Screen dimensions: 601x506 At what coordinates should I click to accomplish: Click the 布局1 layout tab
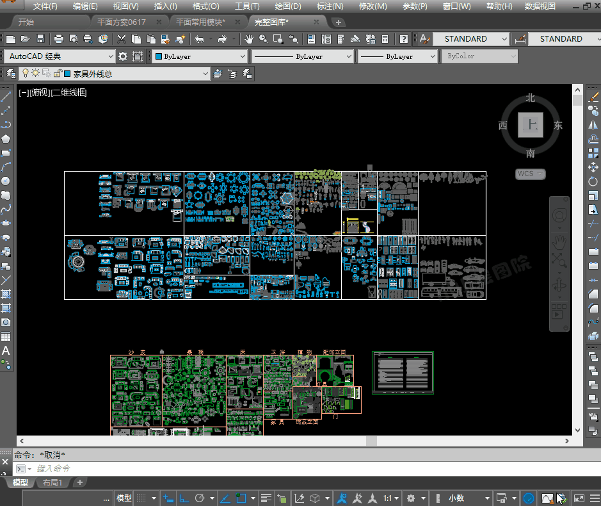(52, 482)
